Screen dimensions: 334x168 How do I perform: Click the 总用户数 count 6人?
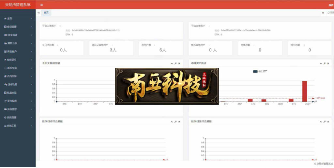[x=163, y=50]
